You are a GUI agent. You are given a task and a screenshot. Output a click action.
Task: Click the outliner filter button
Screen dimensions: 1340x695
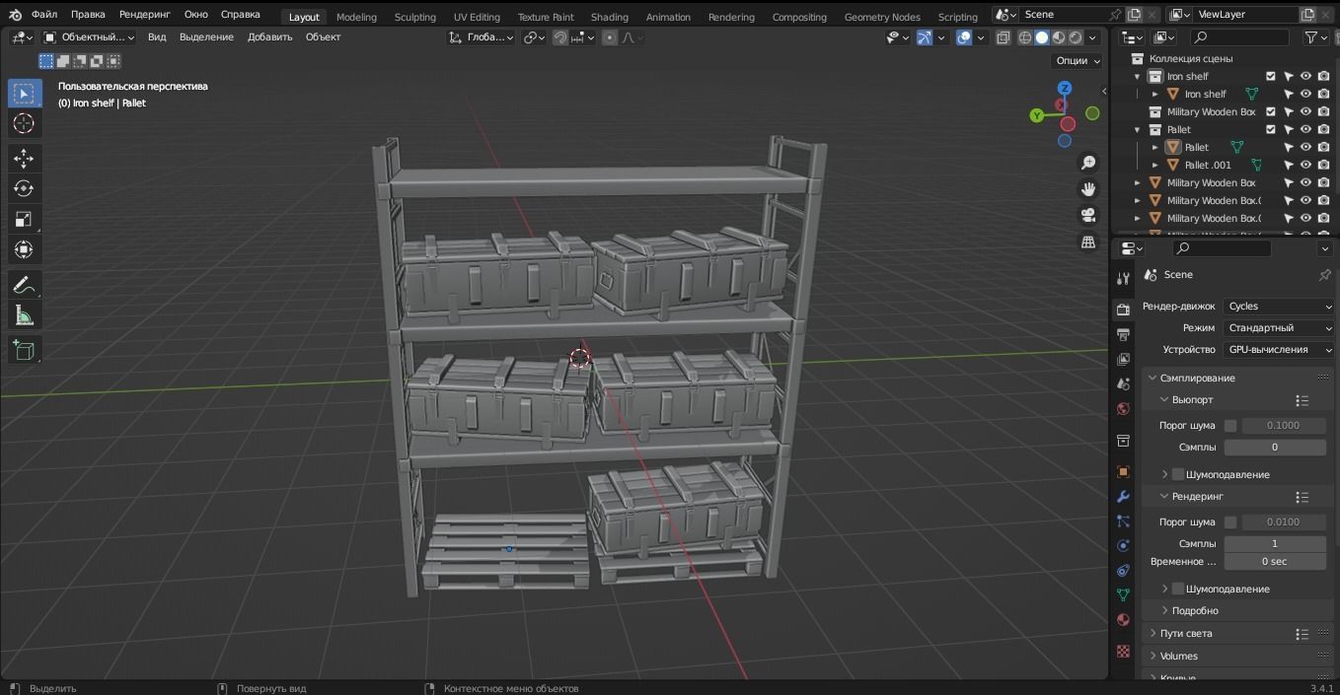pos(1310,37)
